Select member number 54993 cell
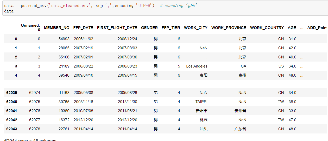Viewport: 328px width, 141px height. coord(64,39)
